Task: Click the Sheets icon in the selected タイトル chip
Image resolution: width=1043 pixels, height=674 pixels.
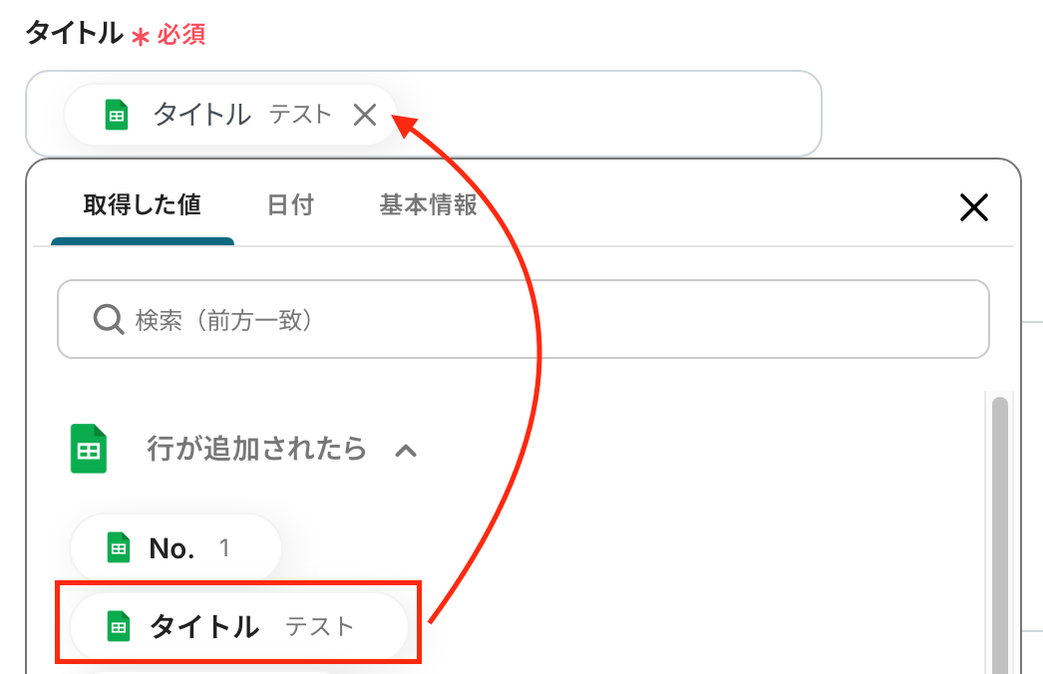Action: pyautogui.click(x=118, y=115)
